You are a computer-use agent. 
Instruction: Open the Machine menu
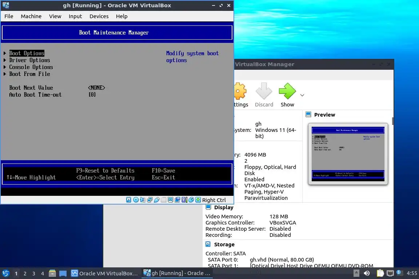tap(31, 16)
